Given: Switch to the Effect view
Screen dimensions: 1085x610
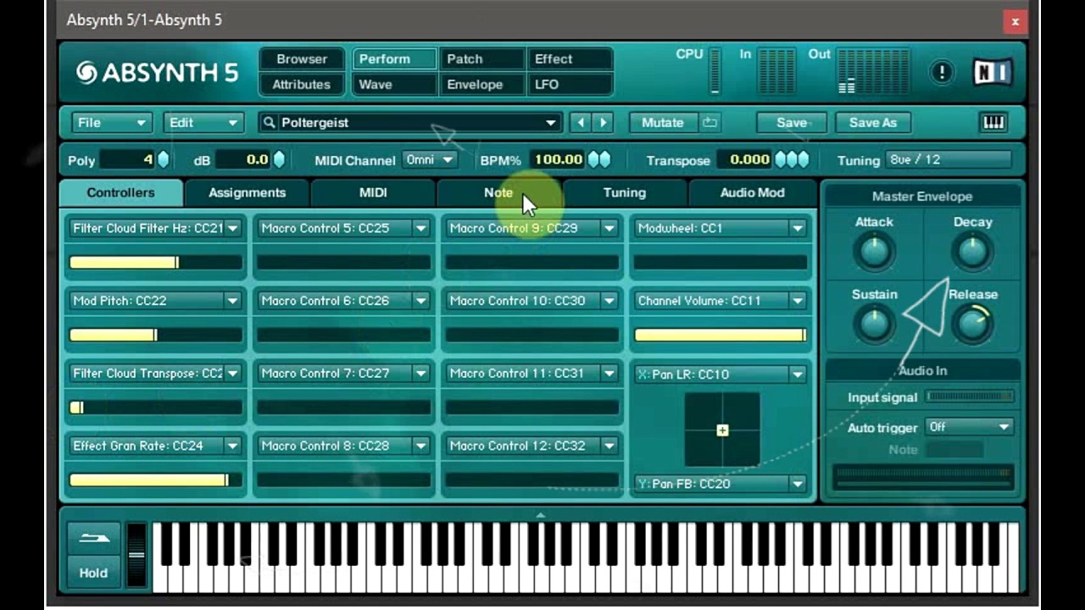Looking at the screenshot, I should pyautogui.click(x=569, y=59).
